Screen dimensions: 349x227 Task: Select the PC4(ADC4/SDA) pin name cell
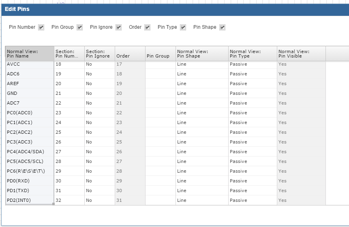pyautogui.click(x=30, y=152)
